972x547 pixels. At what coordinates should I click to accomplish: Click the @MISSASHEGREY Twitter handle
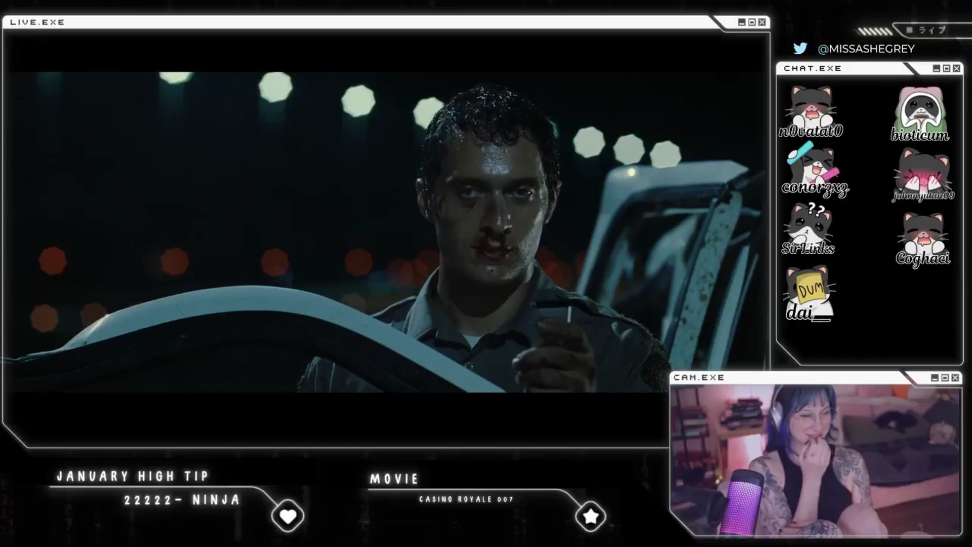866,49
